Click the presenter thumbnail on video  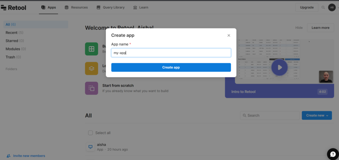pyautogui.click(x=326, y=77)
